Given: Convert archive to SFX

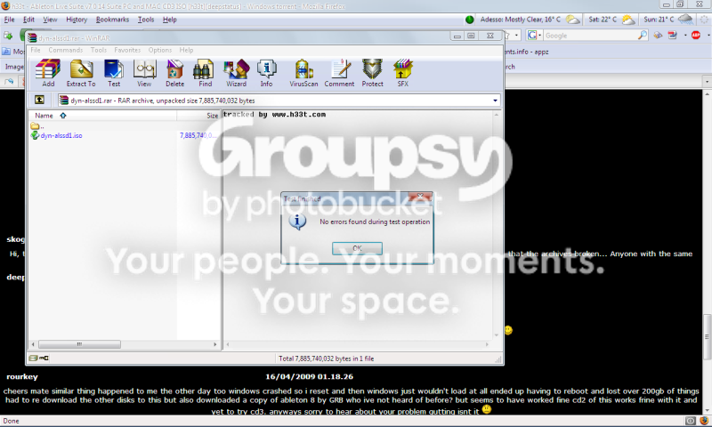Looking at the screenshot, I should tap(403, 73).
